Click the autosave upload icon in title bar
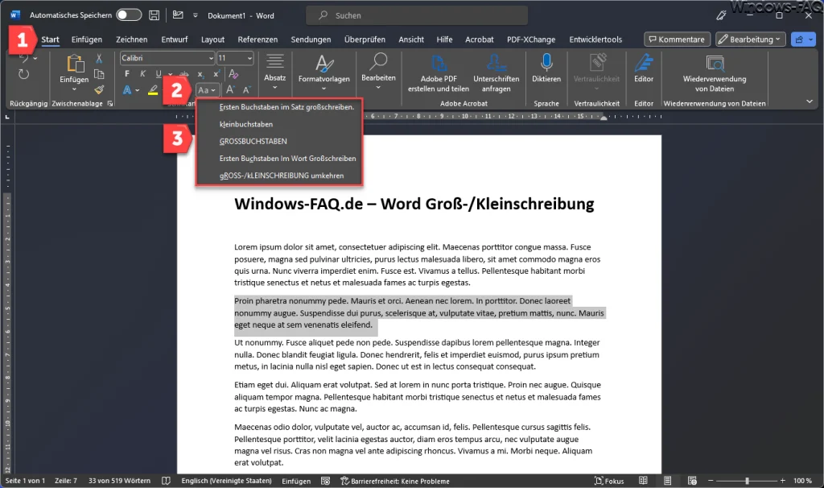The height and width of the screenshot is (488, 824). pyautogui.click(x=178, y=15)
